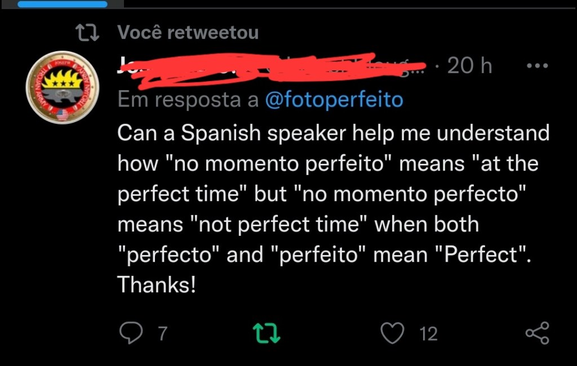Click the like count number 12

pos(429,334)
